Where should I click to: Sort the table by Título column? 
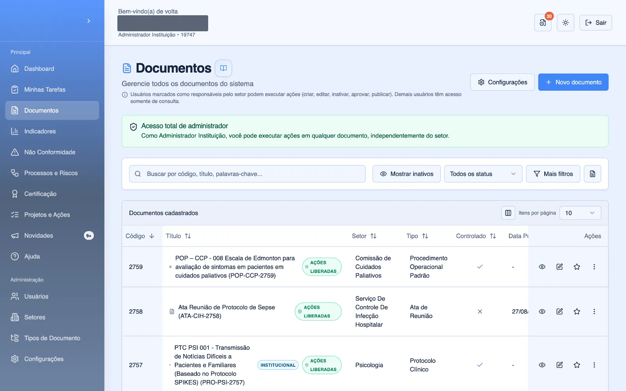[x=178, y=236]
